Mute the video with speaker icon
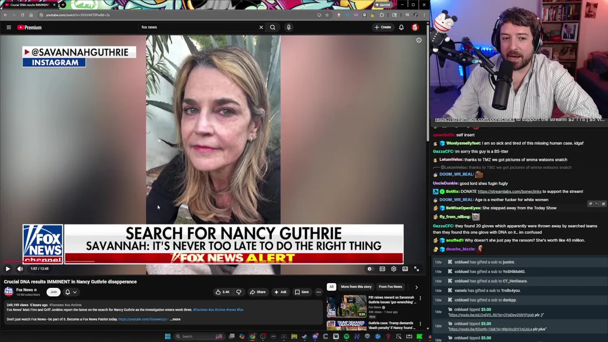The height and width of the screenshot is (342, 608). click(20, 269)
